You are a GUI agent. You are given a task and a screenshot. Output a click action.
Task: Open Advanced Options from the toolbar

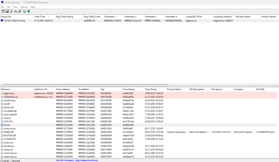pos(3,11)
